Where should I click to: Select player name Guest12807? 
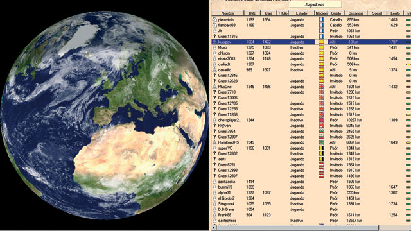tap(228, 137)
